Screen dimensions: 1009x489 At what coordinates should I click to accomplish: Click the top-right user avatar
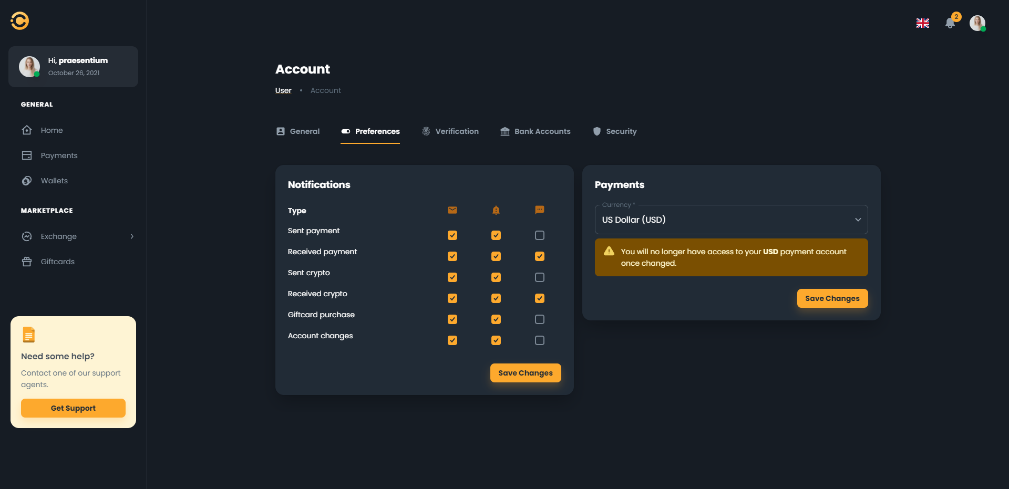coord(977,23)
